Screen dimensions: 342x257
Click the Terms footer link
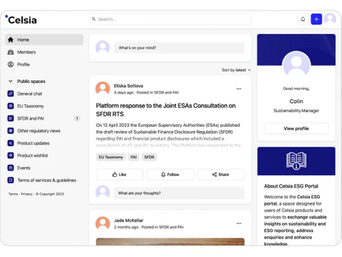[x=13, y=194]
